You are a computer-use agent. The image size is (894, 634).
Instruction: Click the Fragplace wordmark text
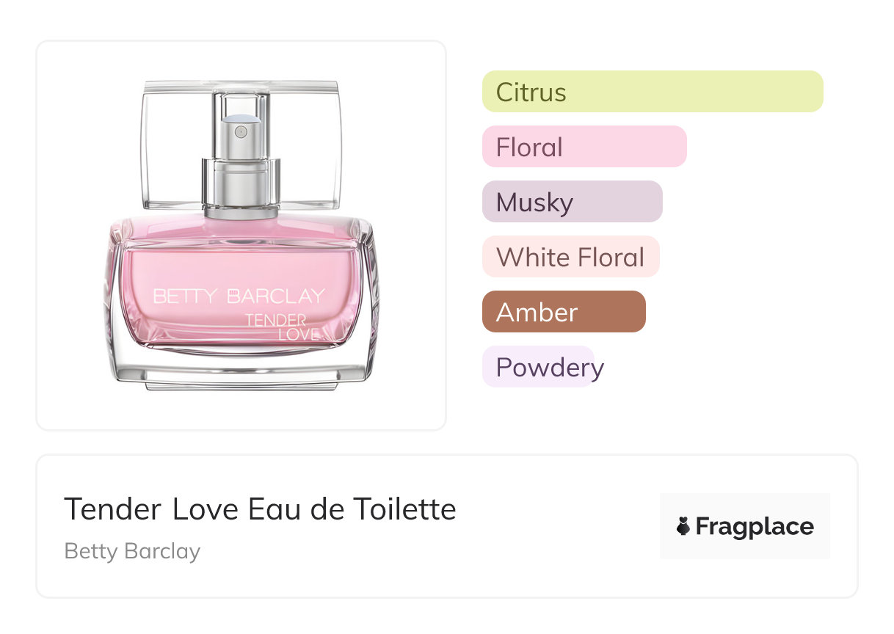point(755,526)
